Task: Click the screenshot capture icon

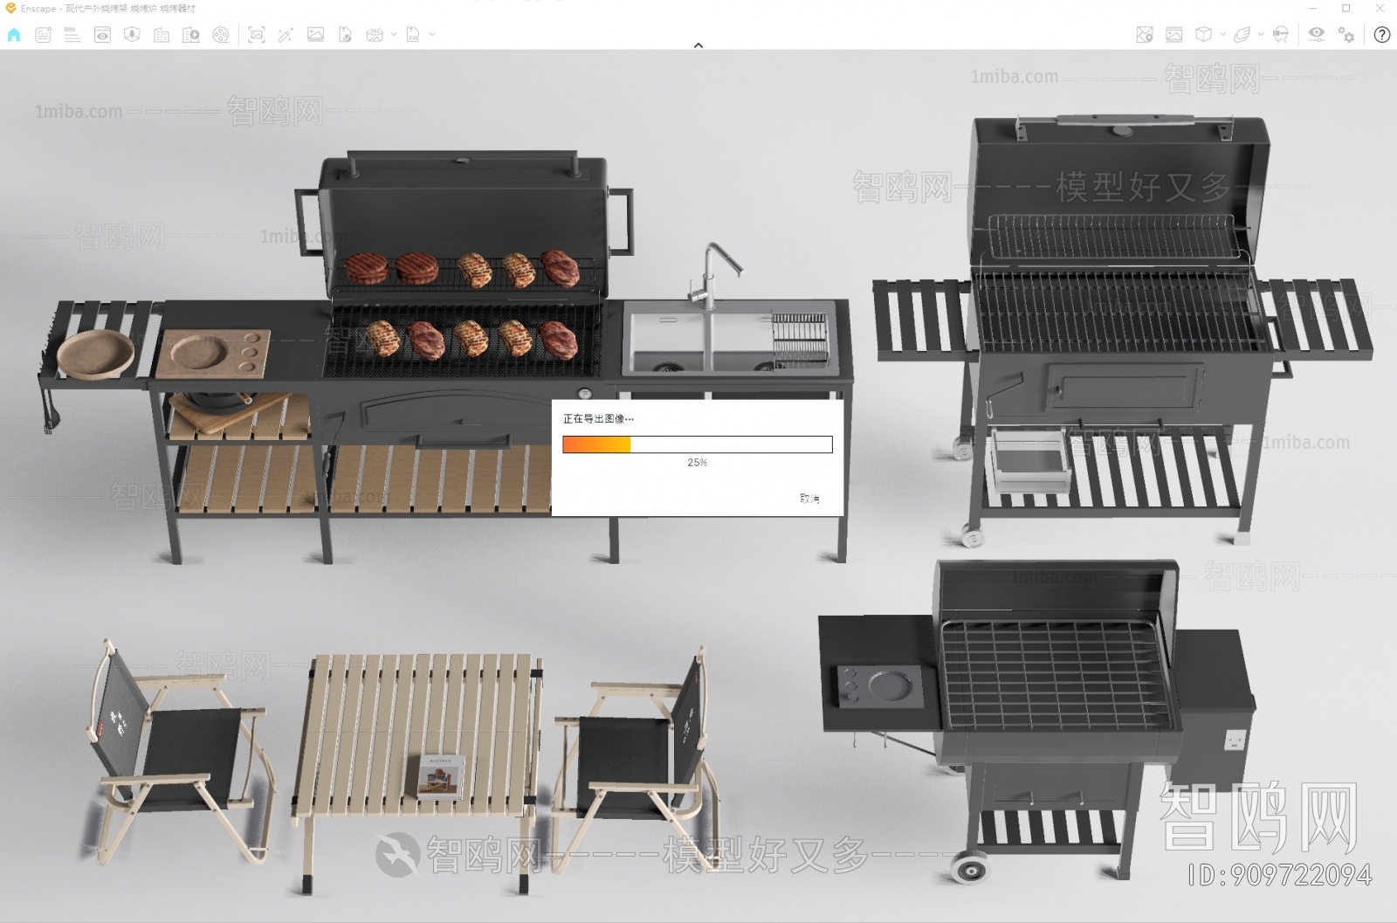Action: coord(256,35)
